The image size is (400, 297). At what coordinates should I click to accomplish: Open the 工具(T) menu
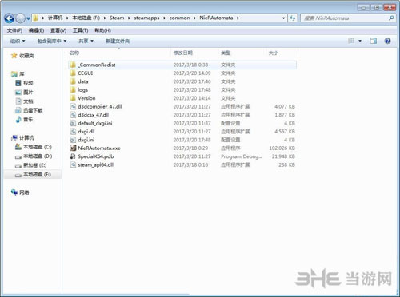click(x=80, y=30)
